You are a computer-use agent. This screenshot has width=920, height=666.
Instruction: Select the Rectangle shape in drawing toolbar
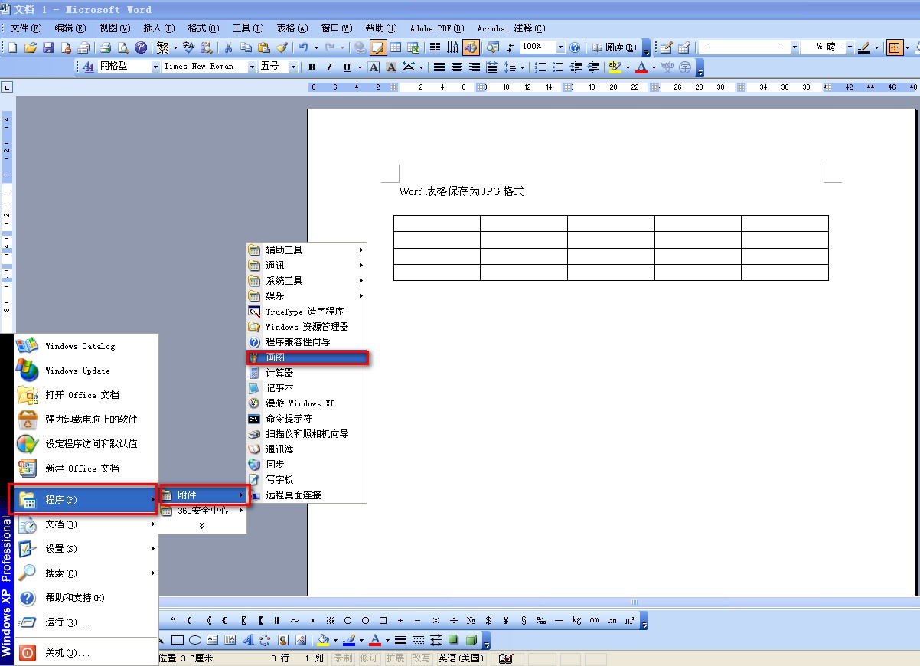(177, 640)
